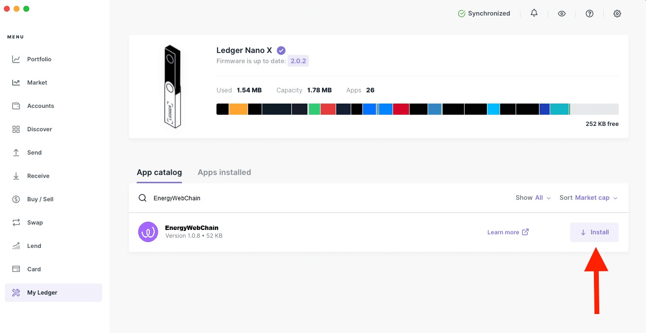Open the Card menu item
Viewport: 646px width, 333px height.
(54, 269)
